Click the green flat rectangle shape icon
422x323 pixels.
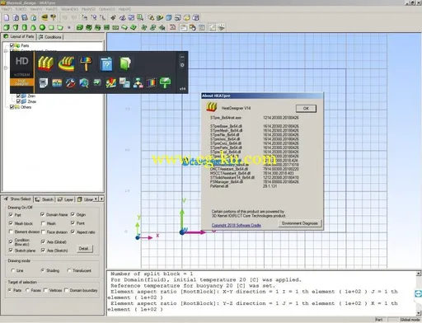point(51,27)
